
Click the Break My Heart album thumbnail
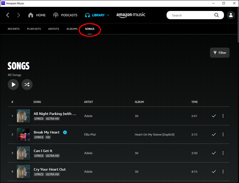point(23,134)
